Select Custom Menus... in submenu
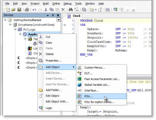 coord(101,68)
